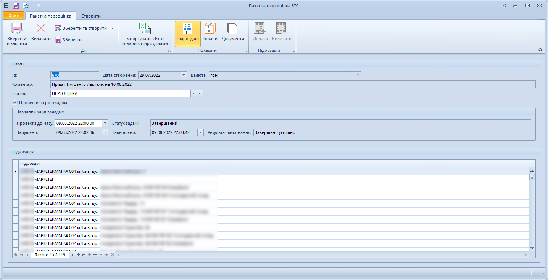This screenshot has width=548, height=280.
Task: Click the edit record triangle icon in navigator
Action: click(x=101, y=254)
